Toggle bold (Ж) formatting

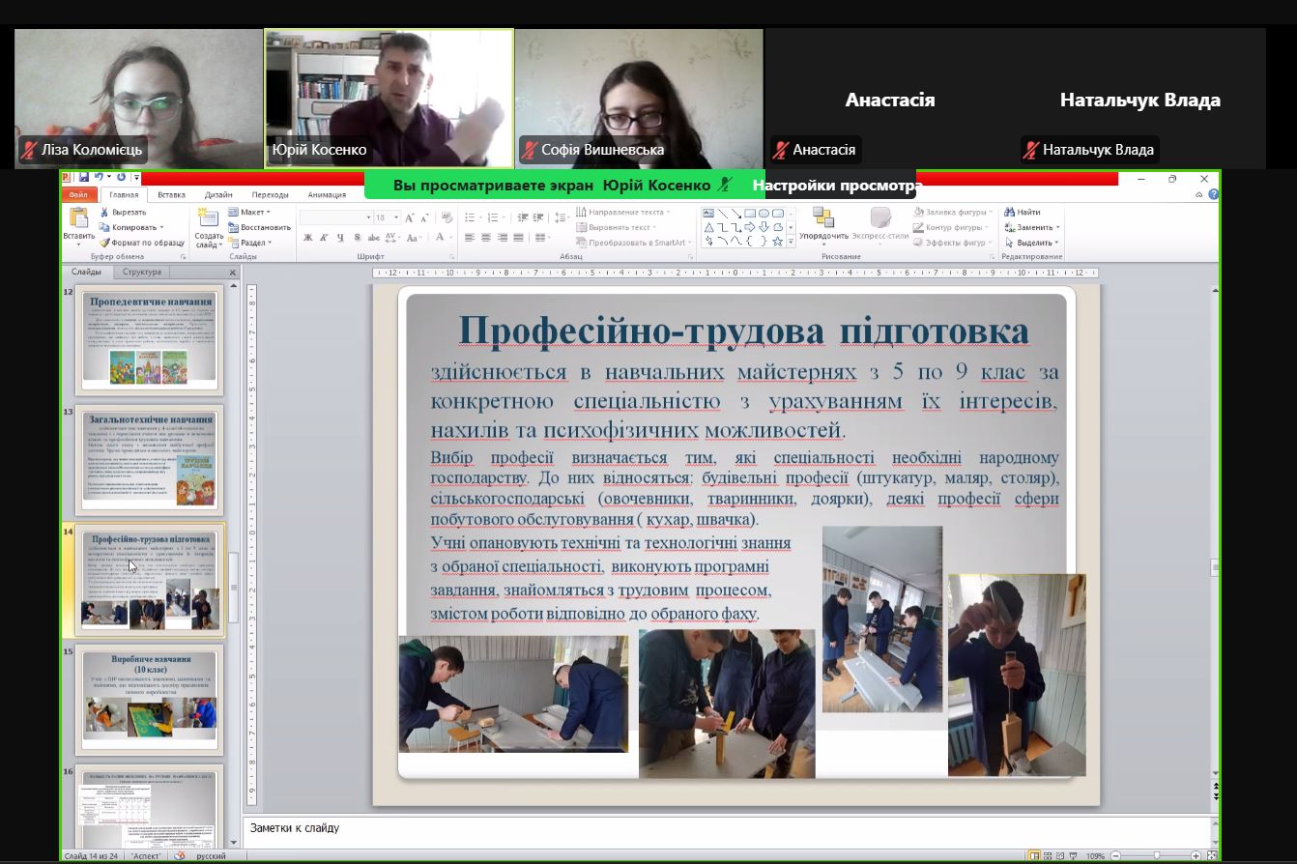tap(307, 238)
